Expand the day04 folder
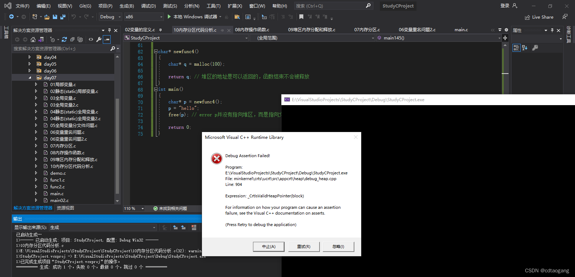 (29, 57)
